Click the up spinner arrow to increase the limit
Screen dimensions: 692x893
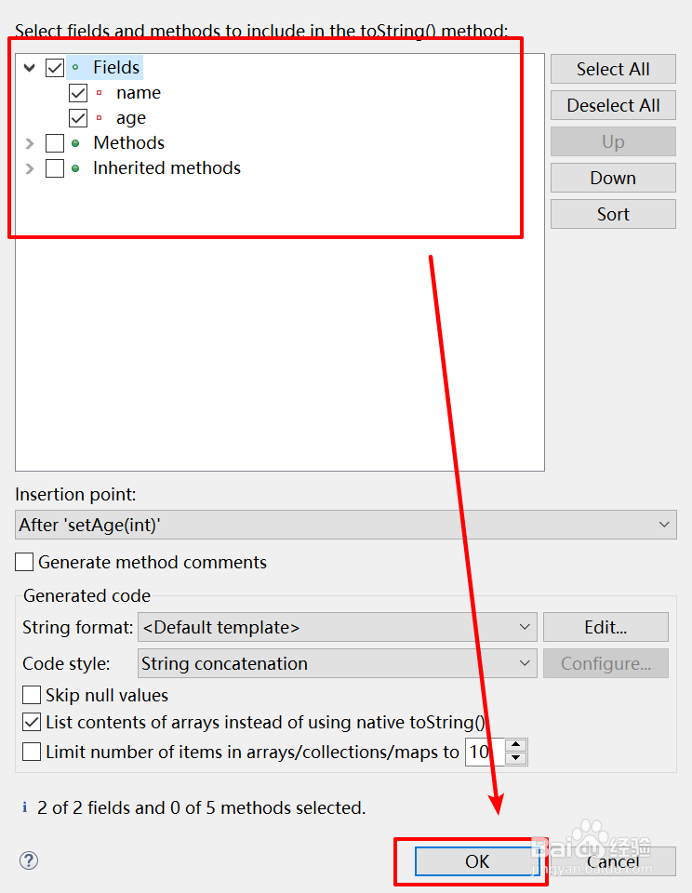tap(515, 745)
